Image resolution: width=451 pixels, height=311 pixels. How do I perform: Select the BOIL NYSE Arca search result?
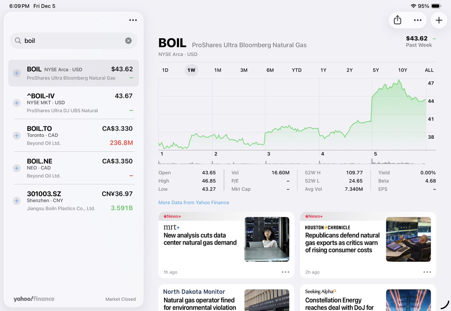(74, 73)
